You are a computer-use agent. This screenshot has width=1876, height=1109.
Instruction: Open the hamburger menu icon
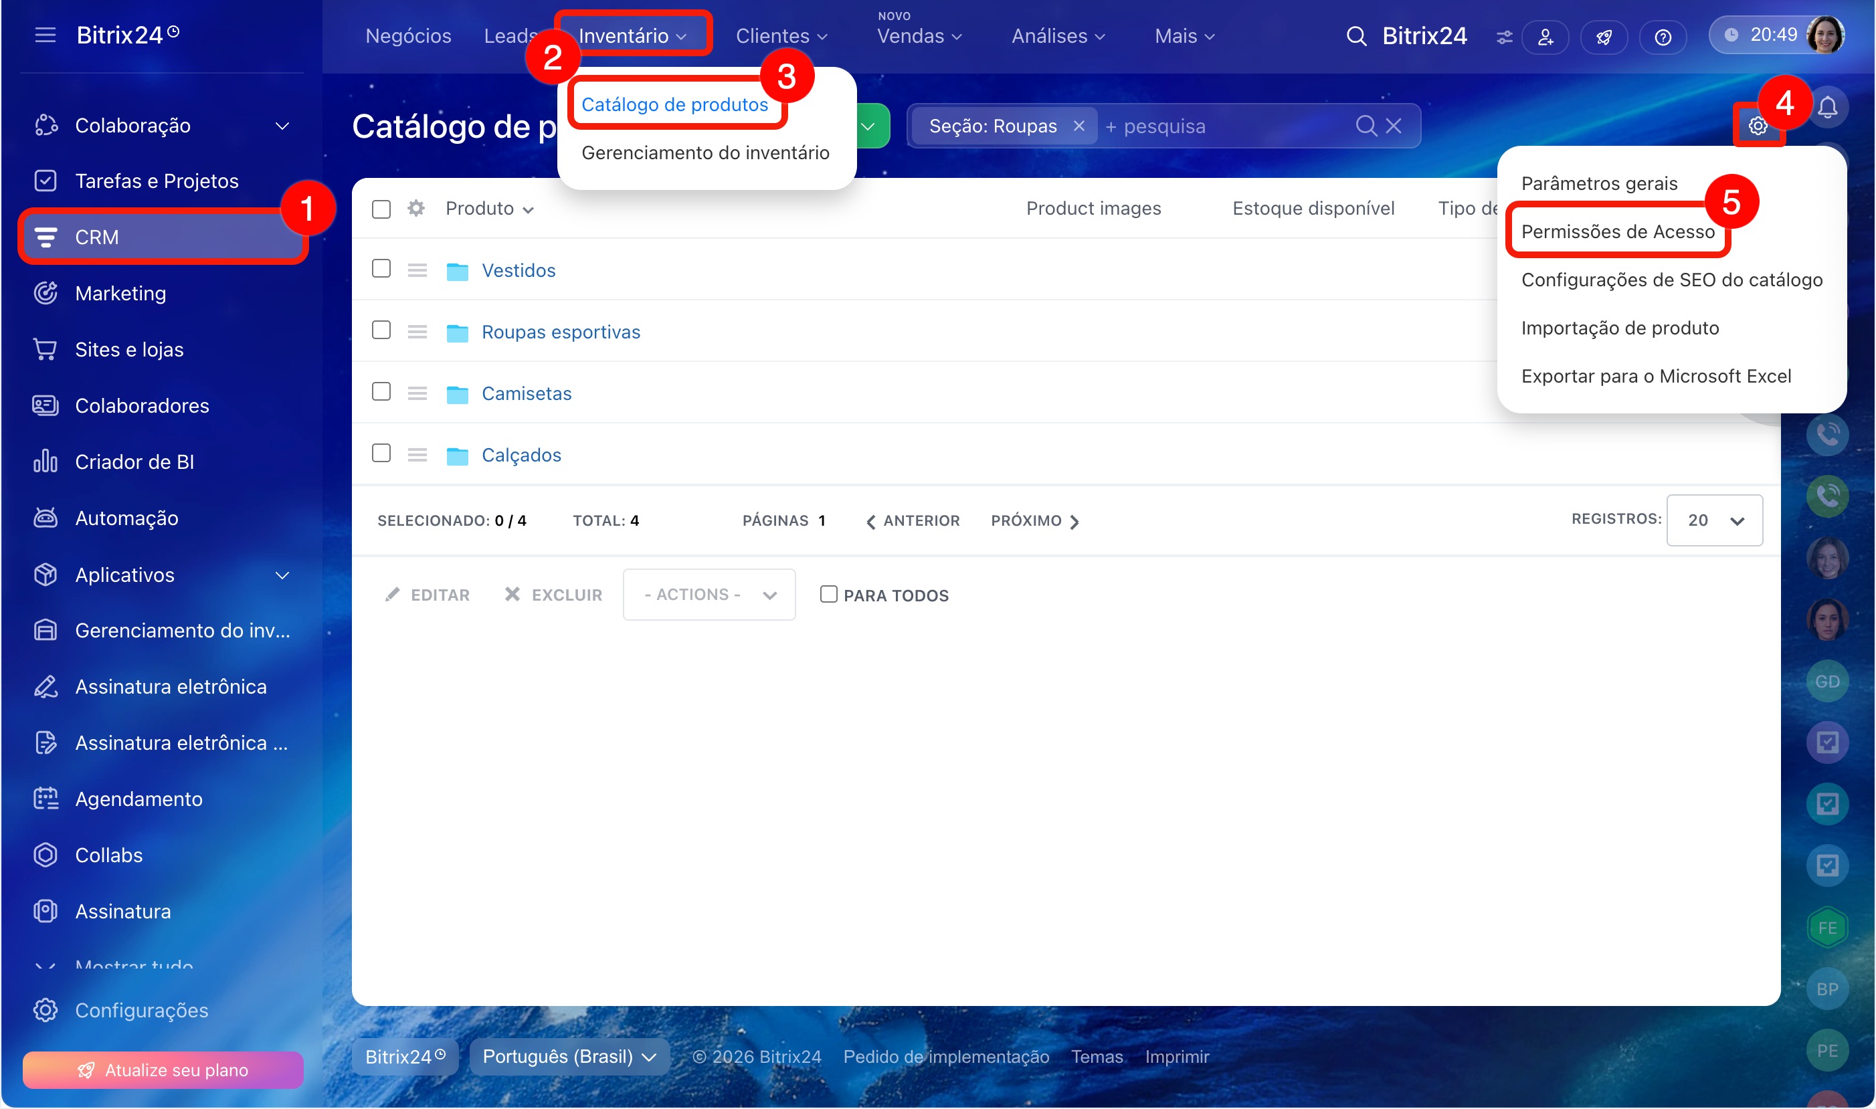point(45,34)
